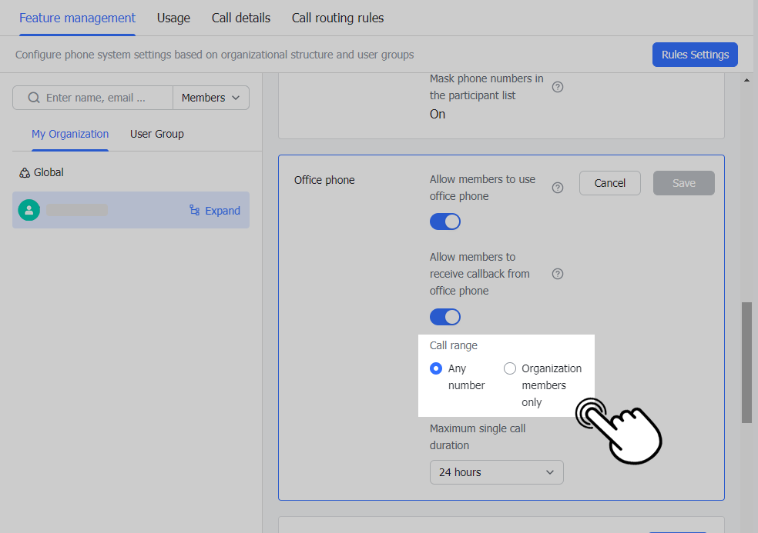
Task: Click the Cancel button in Office phone card
Action: pyautogui.click(x=609, y=183)
